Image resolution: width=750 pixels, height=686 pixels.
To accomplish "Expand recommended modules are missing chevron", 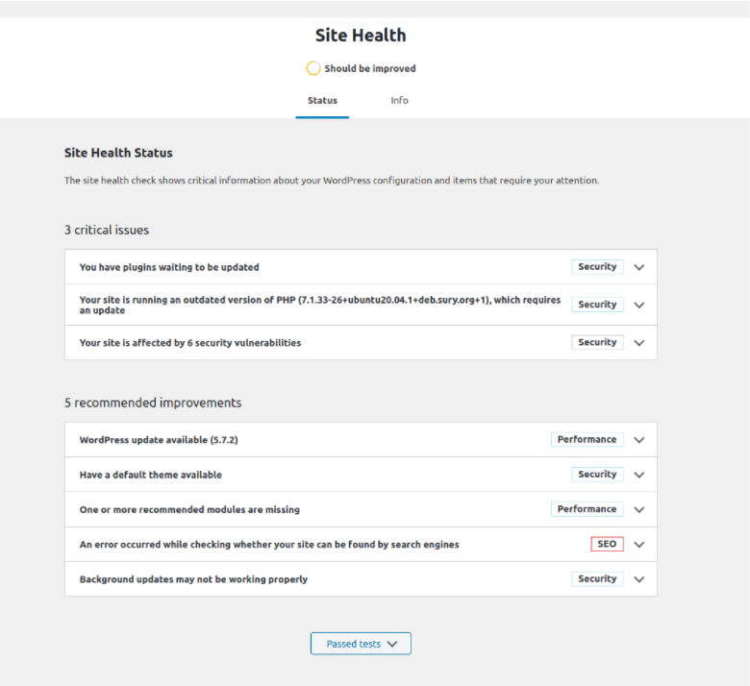I will 639,509.
